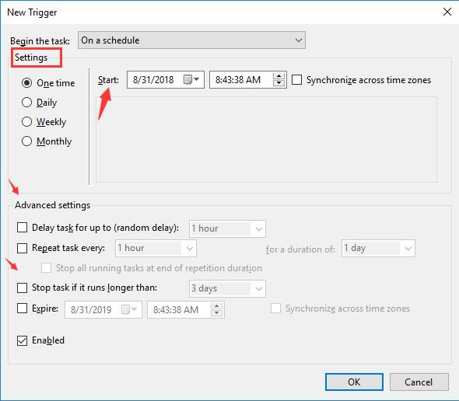Tick Stop task if it runs longer
The height and width of the screenshot is (401, 459).
coord(22,288)
